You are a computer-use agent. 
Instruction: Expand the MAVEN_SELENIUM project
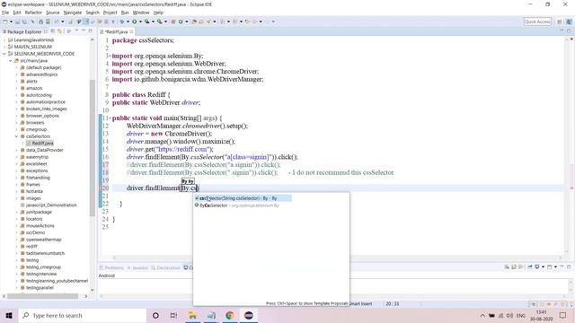(x=4, y=47)
